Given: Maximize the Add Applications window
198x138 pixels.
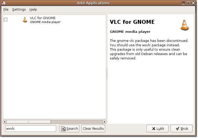Looking at the screenshot, I should tap(188, 3).
